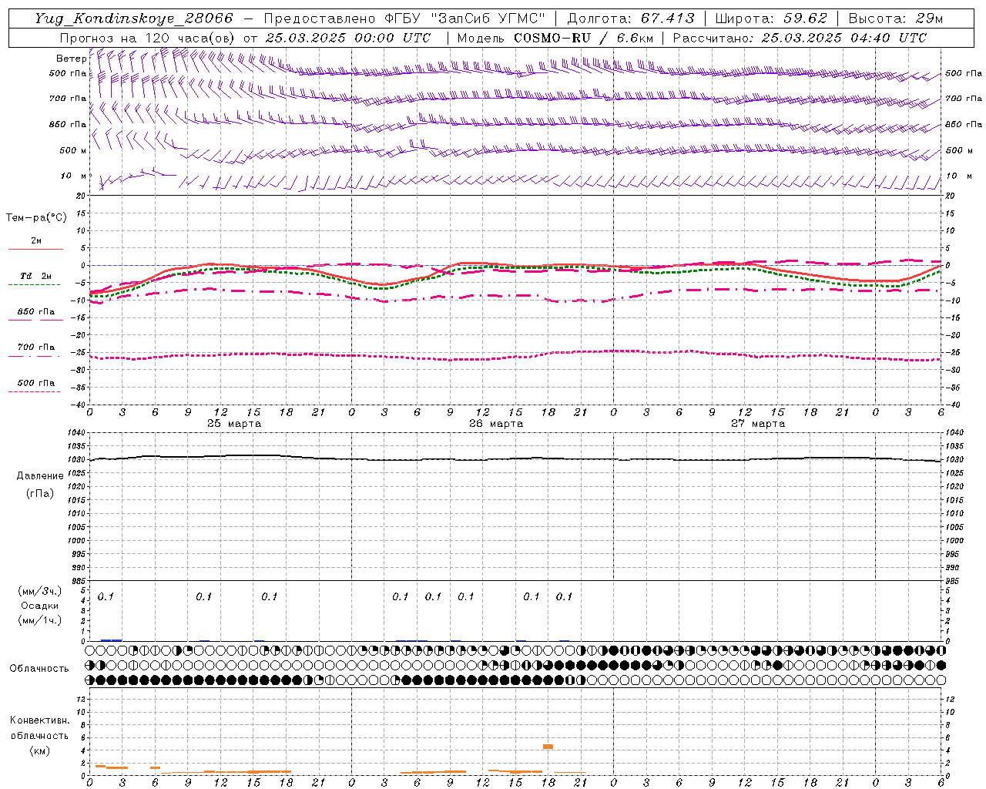Click the (мм/1ч.) precipitation unit label
This screenshot has height=789, width=986.
[x=40, y=620]
